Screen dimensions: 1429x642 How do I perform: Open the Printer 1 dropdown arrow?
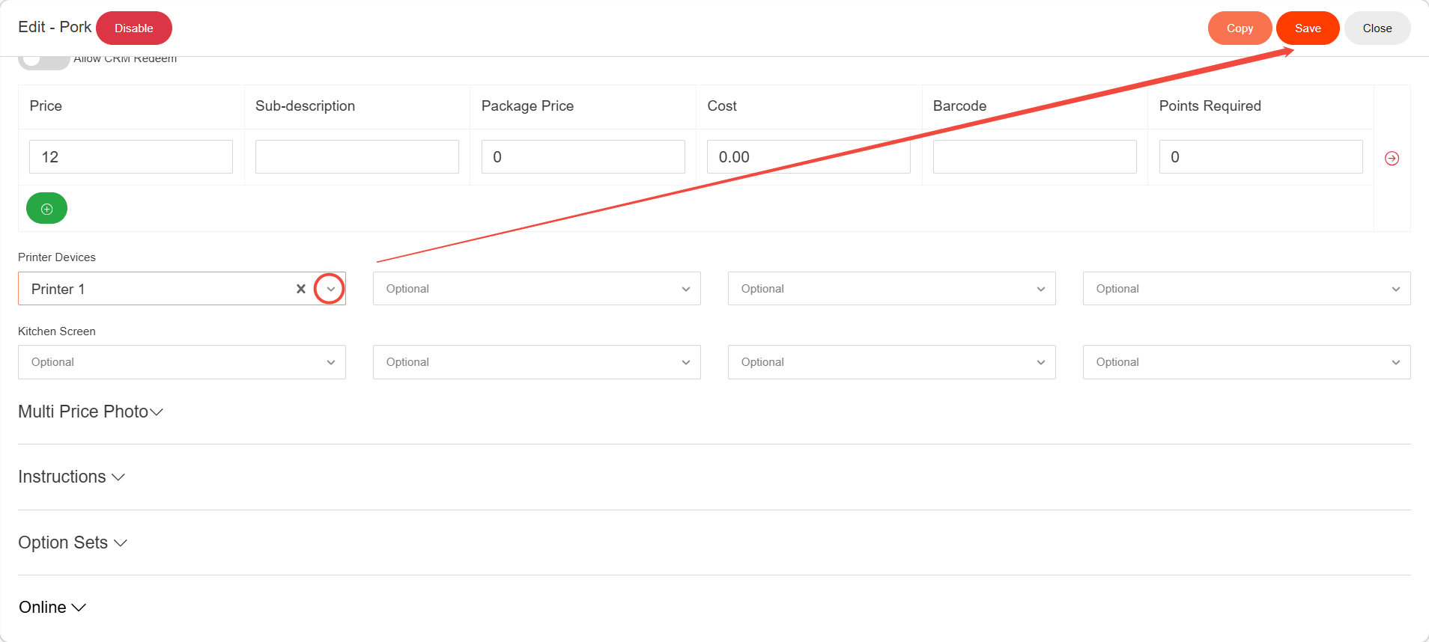point(330,289)
